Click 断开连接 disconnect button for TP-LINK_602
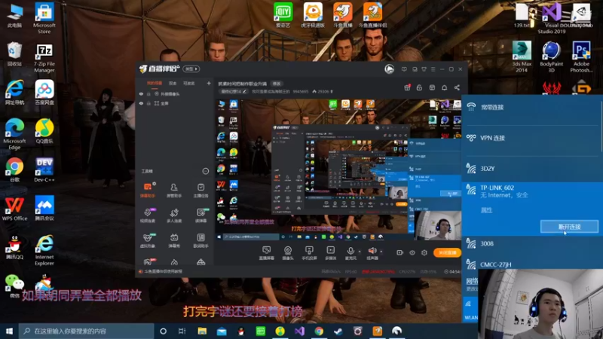Image resolution: width=603 pixels, height=339 pixels. tap(569, 227)
